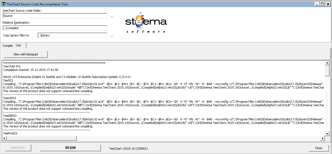Edit the Source folder input field
332x154 pixels.
[x=55, y=16]
